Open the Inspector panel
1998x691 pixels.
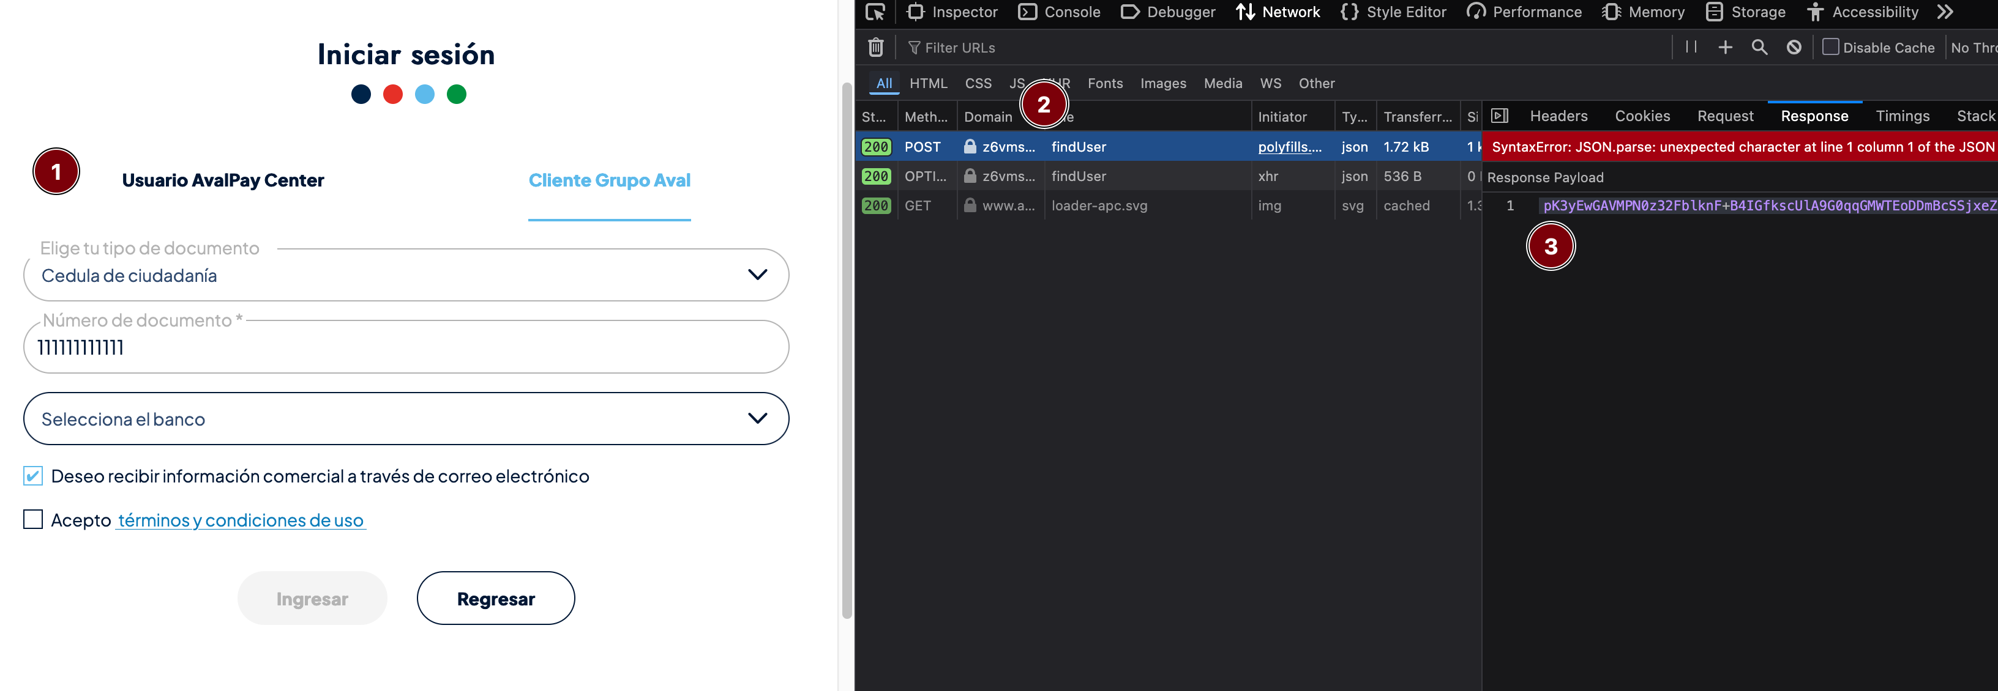tap(952, 12)
